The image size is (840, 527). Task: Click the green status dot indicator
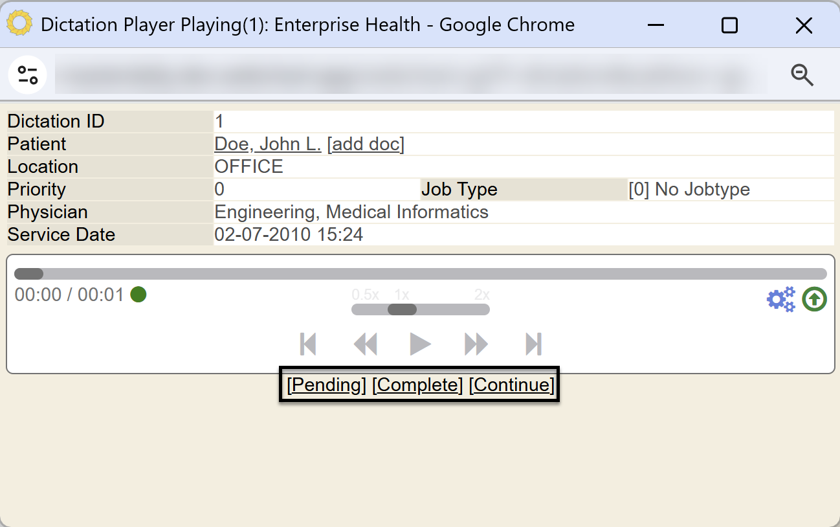point(138,295)
